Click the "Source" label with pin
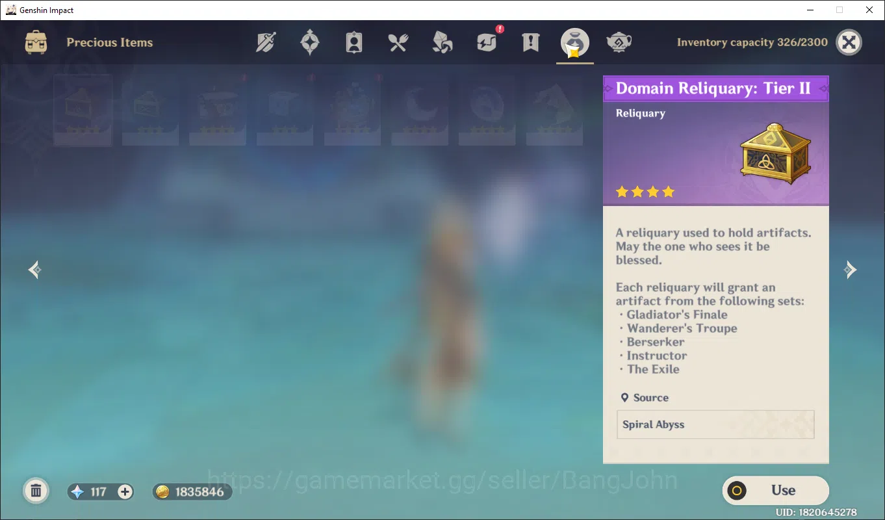Viewport: 885px width, 520px height. tap(645, 398)
